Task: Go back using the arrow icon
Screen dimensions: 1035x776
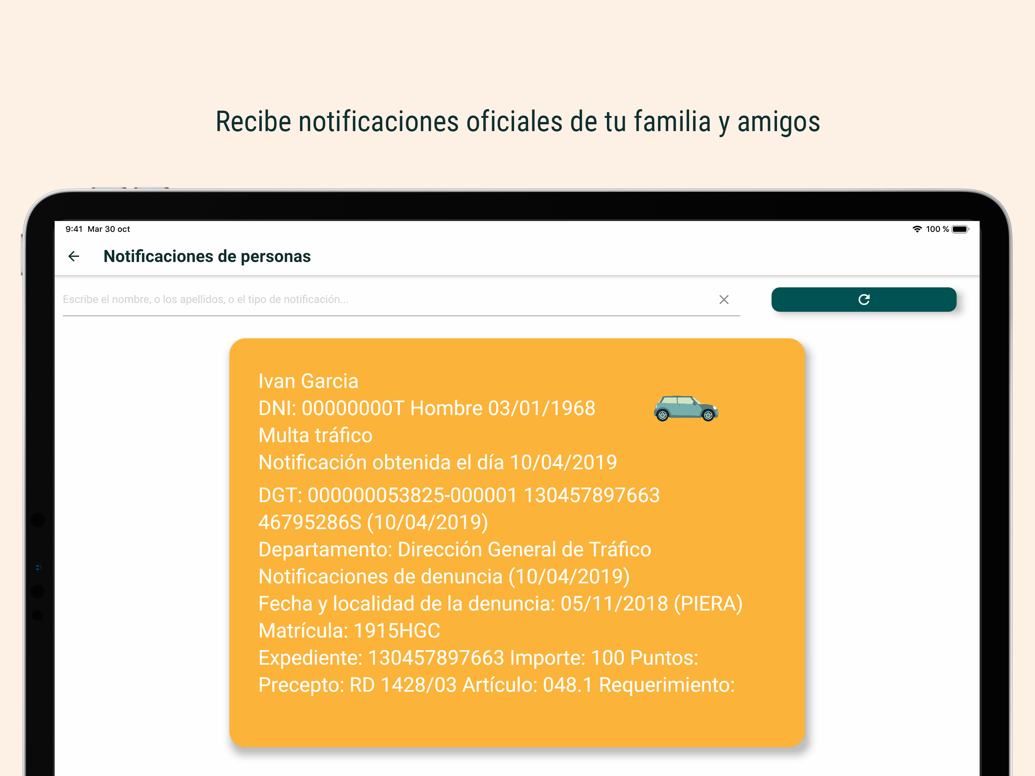Action: pyautogui.click(x=73, y=257)
